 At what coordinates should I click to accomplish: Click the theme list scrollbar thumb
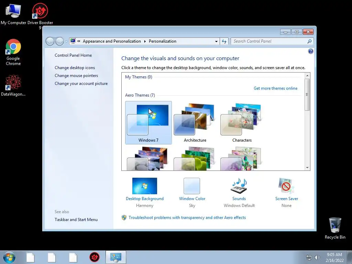[x=307, y=95]
